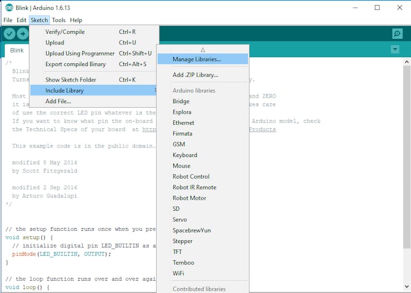Click 'by Scott Fitzgerald' comment line
This screenshot has height=293, width=411.
point(44,171)
